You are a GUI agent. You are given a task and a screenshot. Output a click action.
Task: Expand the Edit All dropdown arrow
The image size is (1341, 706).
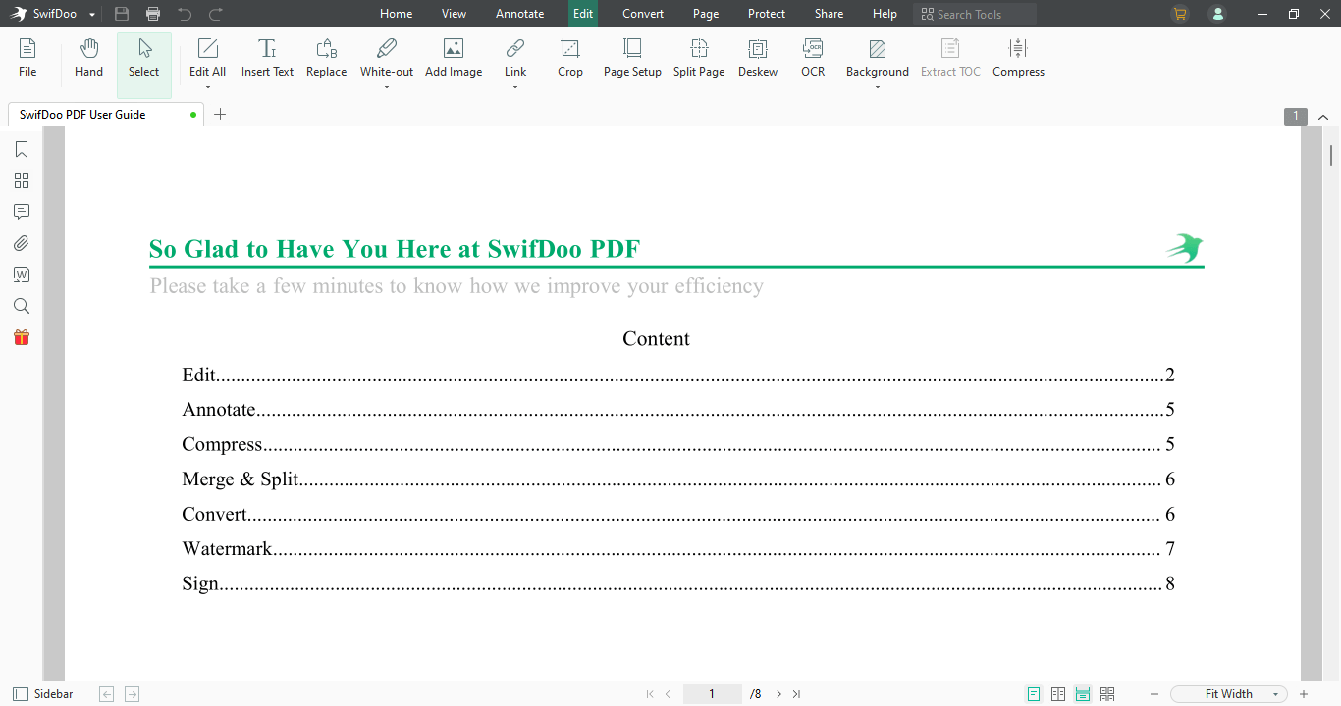click(208, 88)
